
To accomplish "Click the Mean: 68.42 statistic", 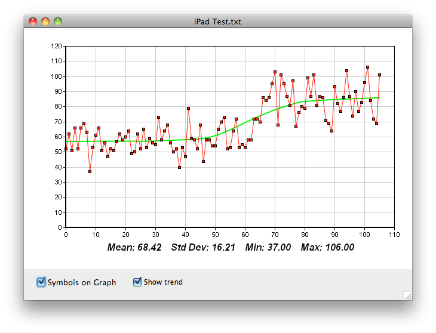I will [x=134, y=247].
